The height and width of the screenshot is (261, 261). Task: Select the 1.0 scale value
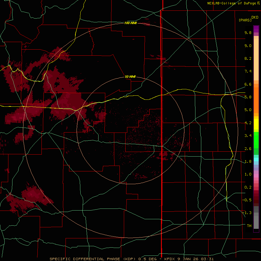[248, 174]
